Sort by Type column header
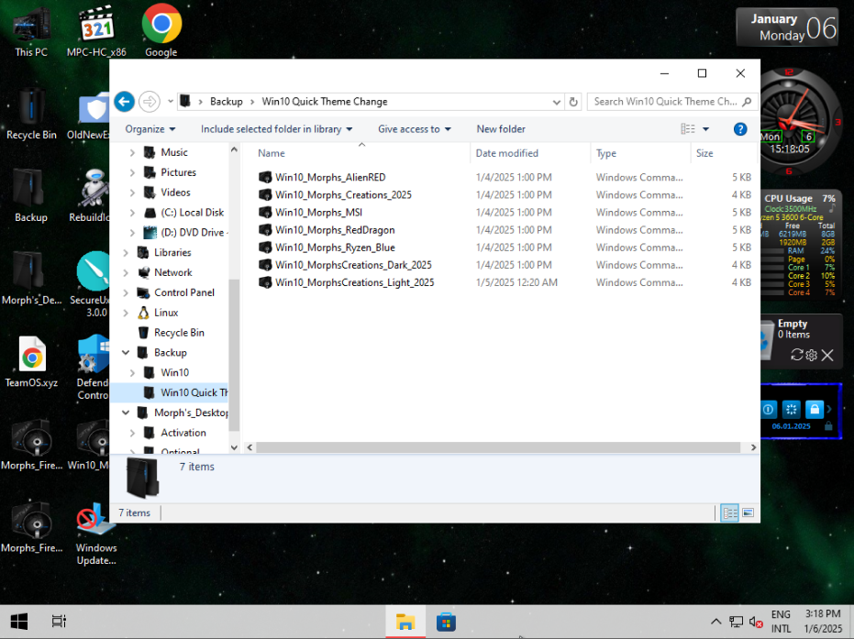The image size is (854, 639). (606, 153)
